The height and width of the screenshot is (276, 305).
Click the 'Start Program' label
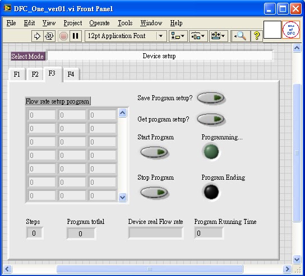pyautogui.click(x=156, y=137)
